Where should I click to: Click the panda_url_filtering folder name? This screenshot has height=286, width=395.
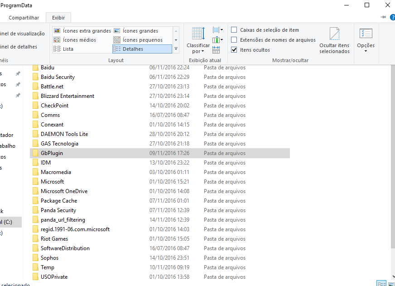63,220
